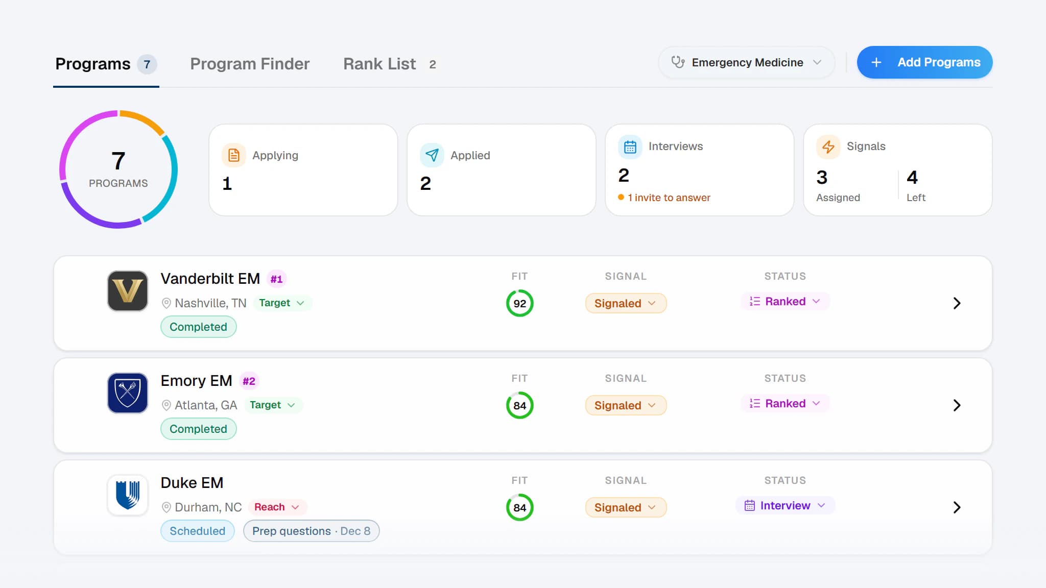Click the #2 rank badge on Emory
The width and height of the screenshot is (1046, 588).
coord(249,381)
